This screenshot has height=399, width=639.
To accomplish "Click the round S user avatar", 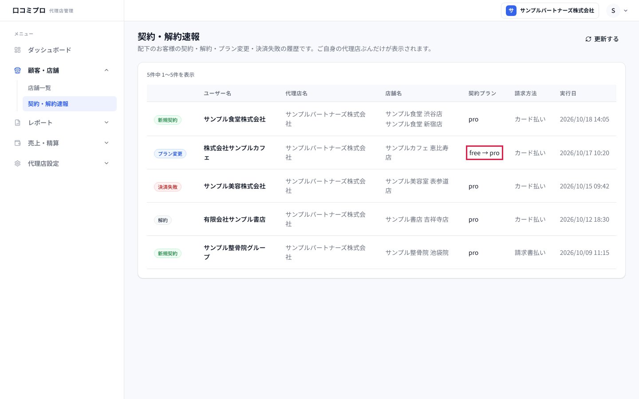I will pos(613,11).
